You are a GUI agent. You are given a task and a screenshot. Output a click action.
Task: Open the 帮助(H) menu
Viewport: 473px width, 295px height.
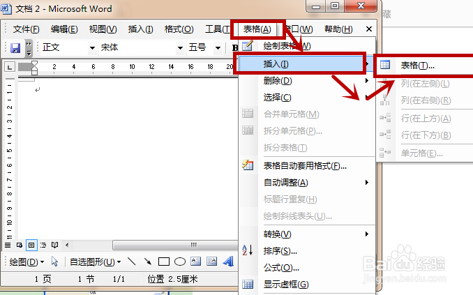[338, 29]
